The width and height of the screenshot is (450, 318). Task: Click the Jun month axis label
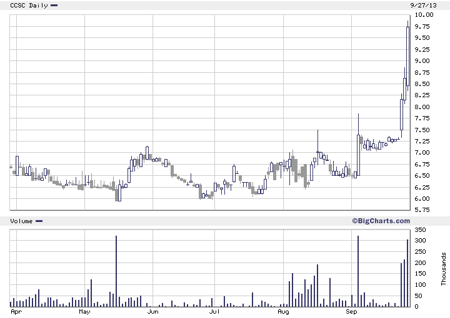pos(152,311)
